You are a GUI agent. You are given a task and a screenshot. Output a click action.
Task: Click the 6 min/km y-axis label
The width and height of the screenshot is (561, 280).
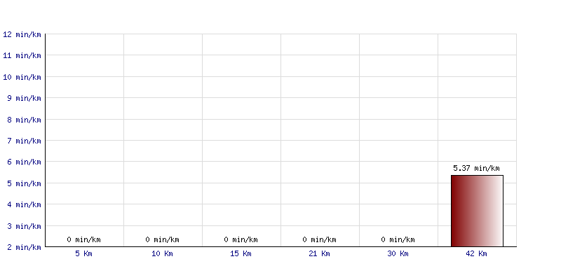pyautogui.click(x=24, y=162)
